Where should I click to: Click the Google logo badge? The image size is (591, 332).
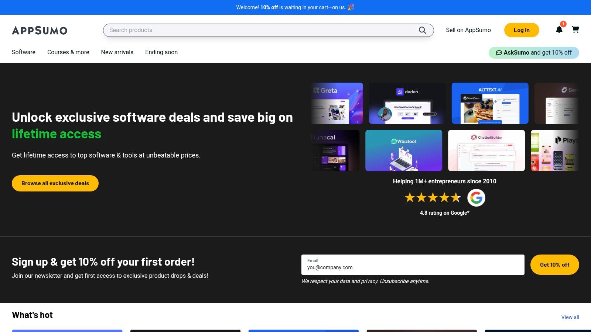(476, 198)
